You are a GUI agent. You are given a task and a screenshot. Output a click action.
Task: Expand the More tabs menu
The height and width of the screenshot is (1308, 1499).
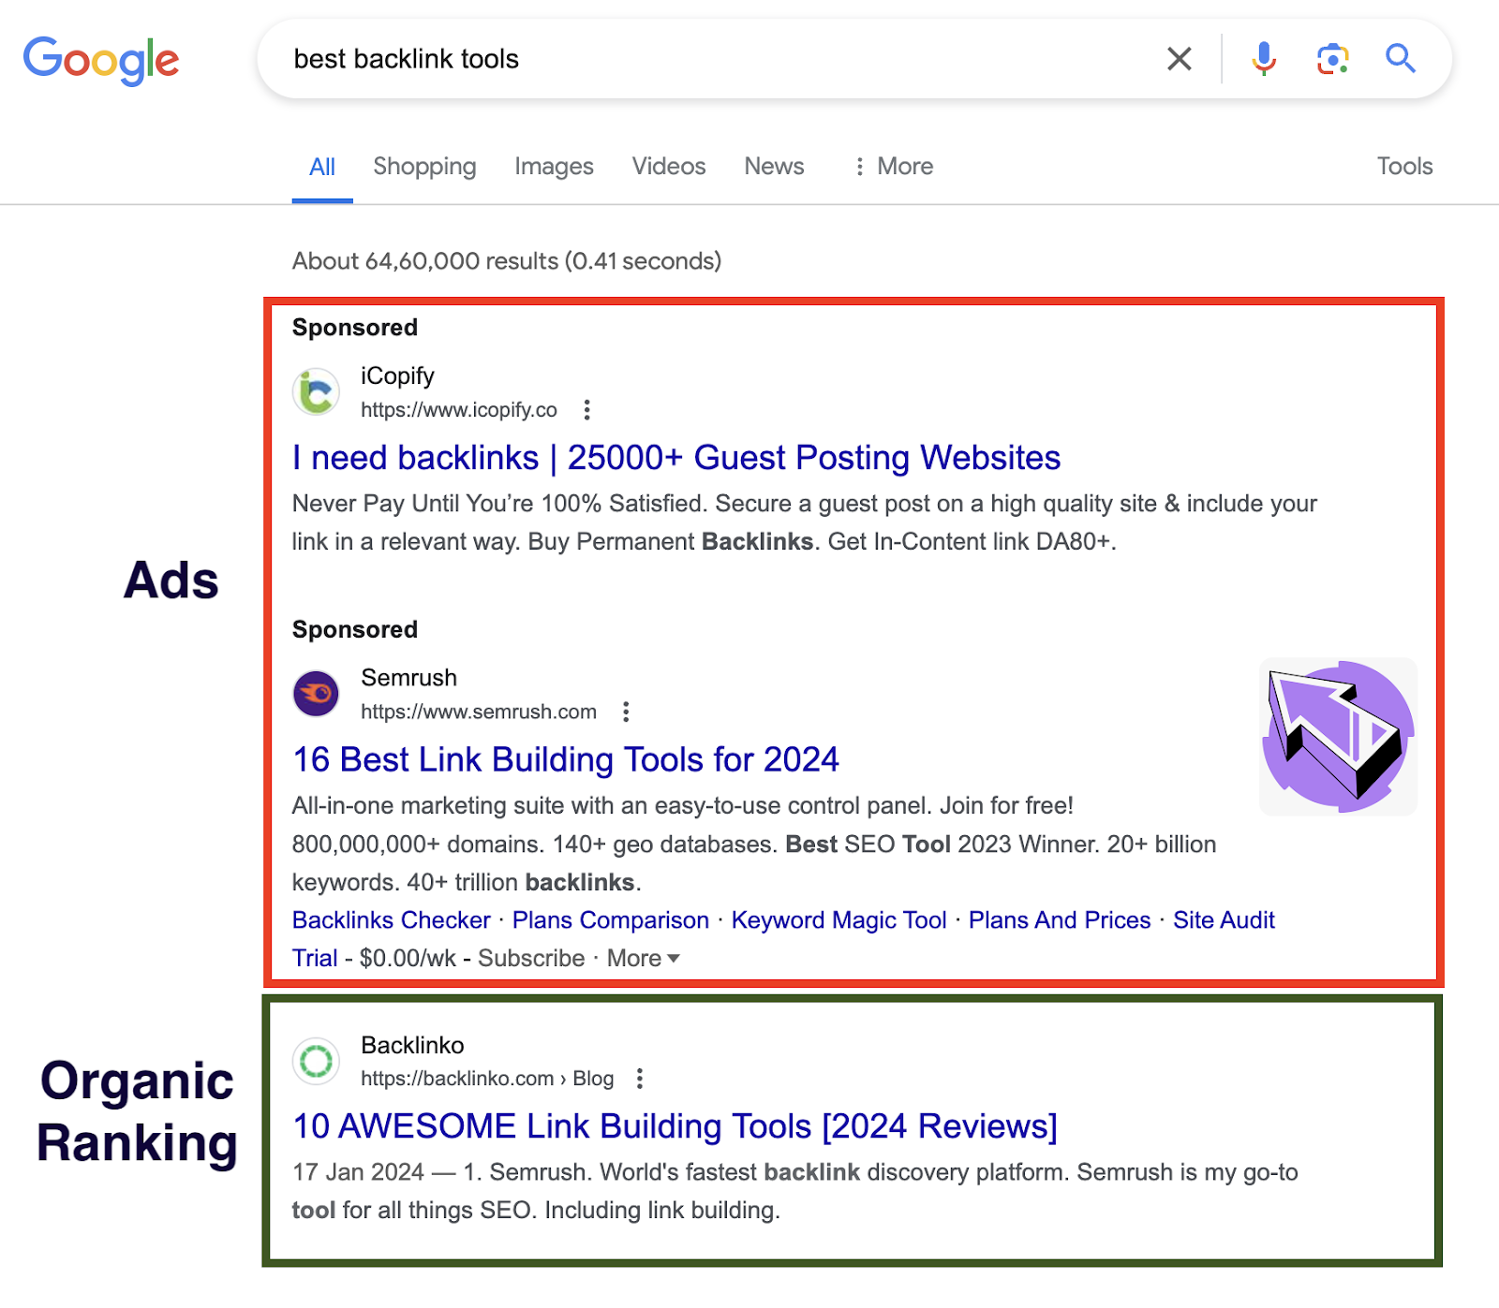(x=893, y=167)
